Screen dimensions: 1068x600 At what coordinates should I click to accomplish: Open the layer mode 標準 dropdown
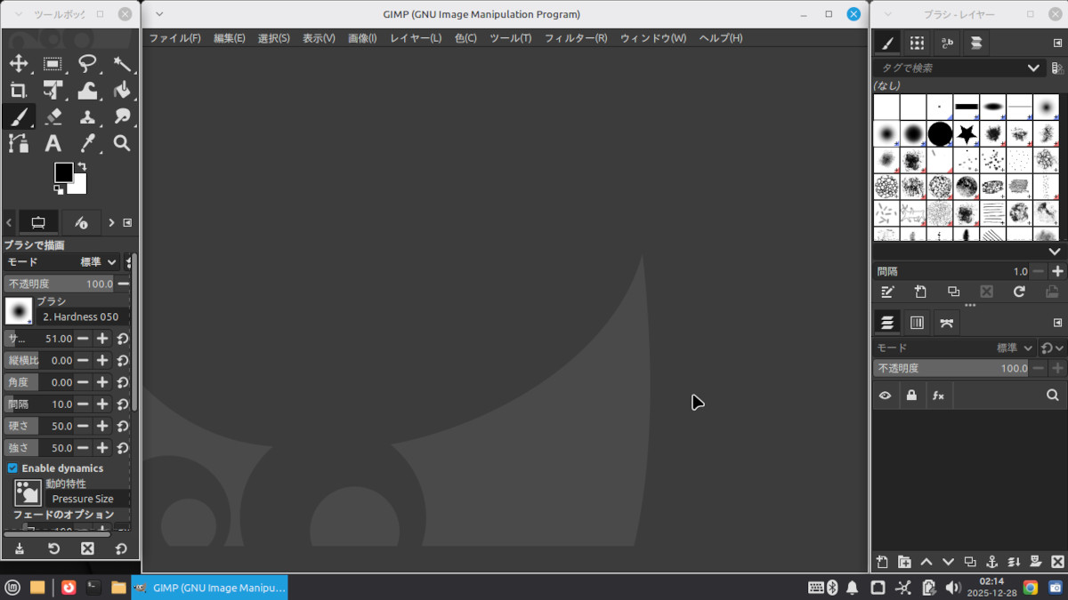tap(1015, 348)
